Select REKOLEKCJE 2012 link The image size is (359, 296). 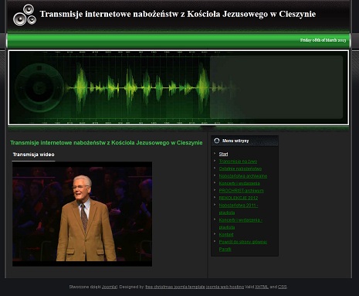coord(239,198)
